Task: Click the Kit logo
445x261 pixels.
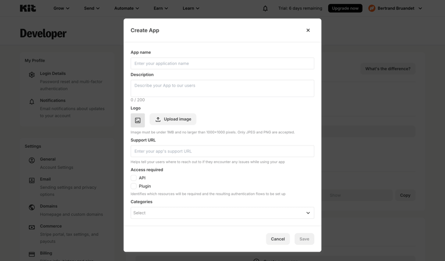Action: (28, 8)
